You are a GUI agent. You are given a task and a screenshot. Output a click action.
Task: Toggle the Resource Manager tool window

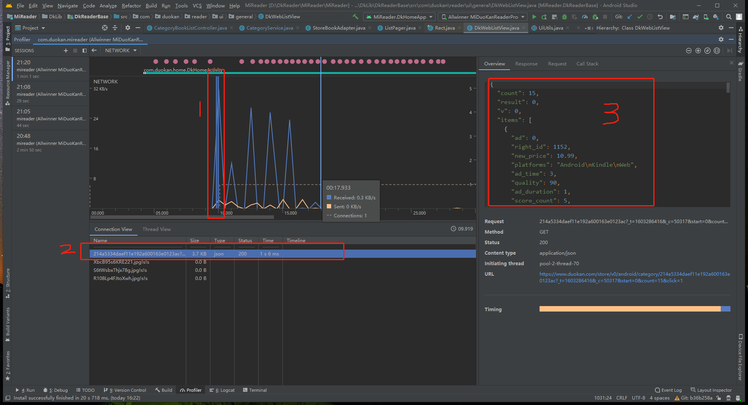pyautogui.click(x=7, y=83)
